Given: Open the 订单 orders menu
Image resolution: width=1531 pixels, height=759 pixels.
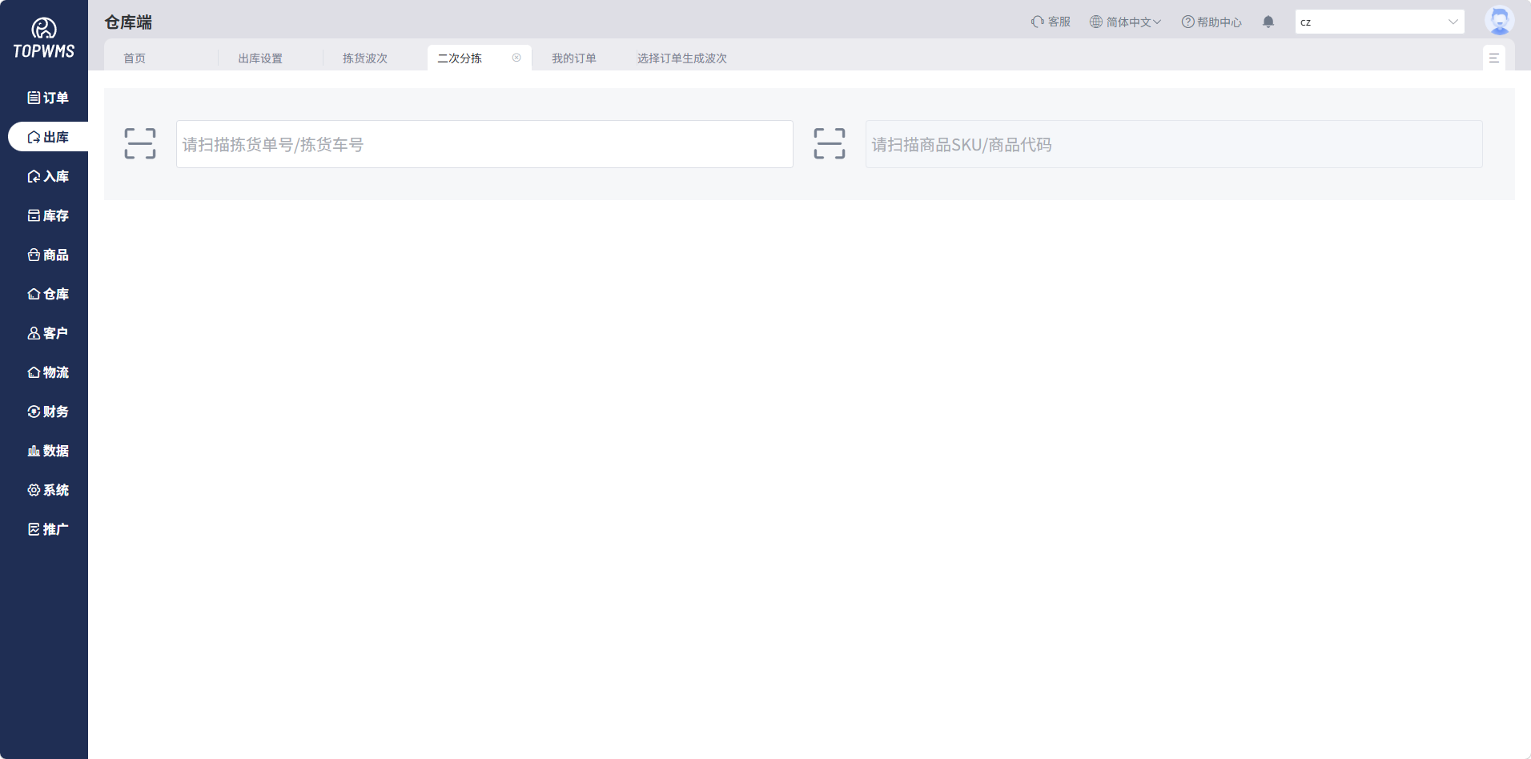Looking at the screenshot, I should point(48,98).
